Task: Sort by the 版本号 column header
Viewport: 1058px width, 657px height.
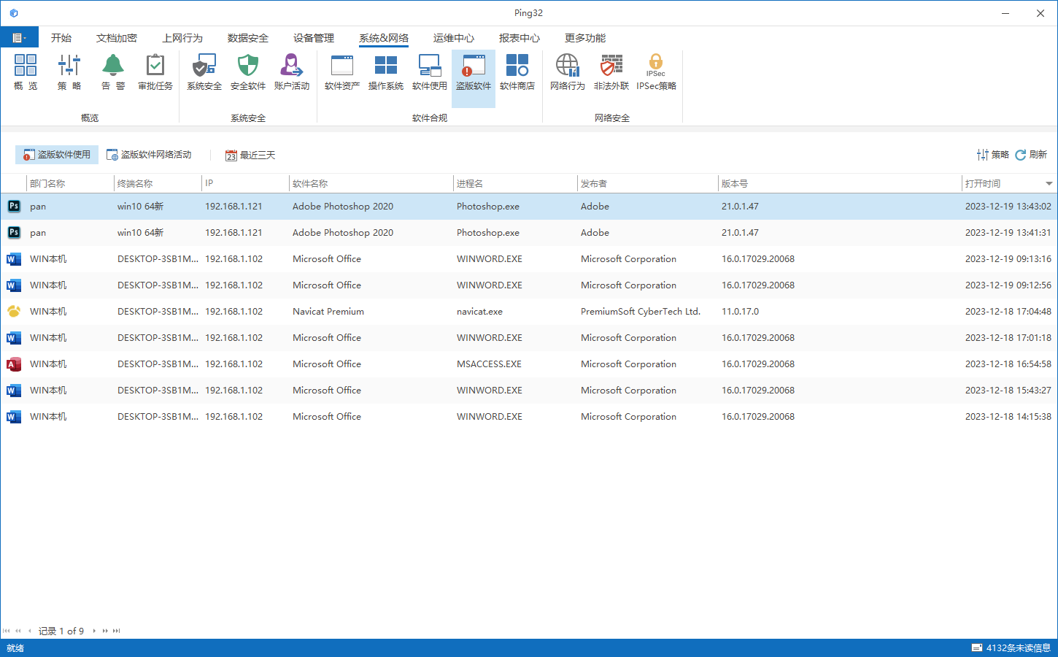Action: click(x=840, y=184)
